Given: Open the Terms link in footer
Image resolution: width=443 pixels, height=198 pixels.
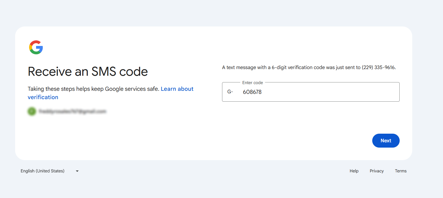Looking at the screenshot, I should tap(400, 171).
